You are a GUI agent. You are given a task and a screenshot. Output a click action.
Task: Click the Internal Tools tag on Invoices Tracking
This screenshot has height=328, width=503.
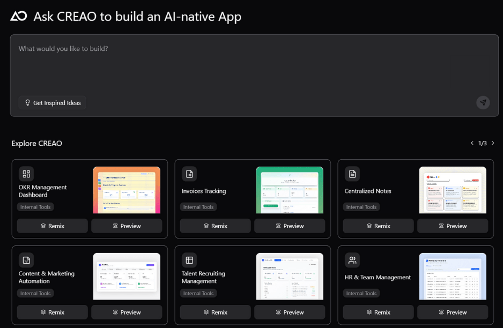(x=198, y=207)
